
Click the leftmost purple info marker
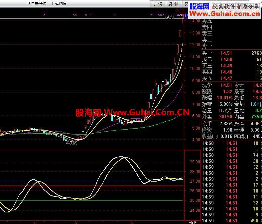(x=44, y=15)
